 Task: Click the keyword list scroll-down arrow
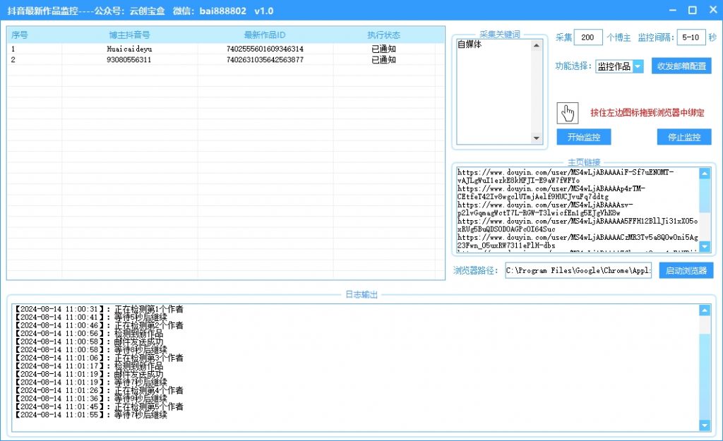536,138
